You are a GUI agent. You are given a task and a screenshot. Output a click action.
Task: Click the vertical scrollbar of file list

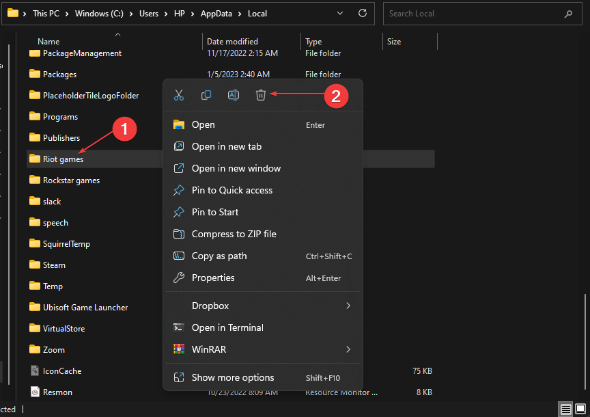click(x=585, y=341)
